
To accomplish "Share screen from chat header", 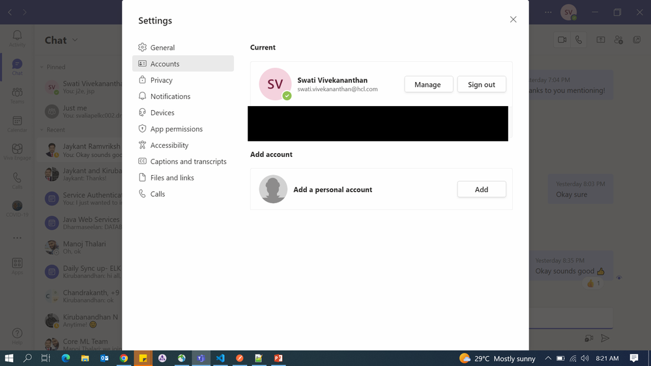I will tap(601, 40).
